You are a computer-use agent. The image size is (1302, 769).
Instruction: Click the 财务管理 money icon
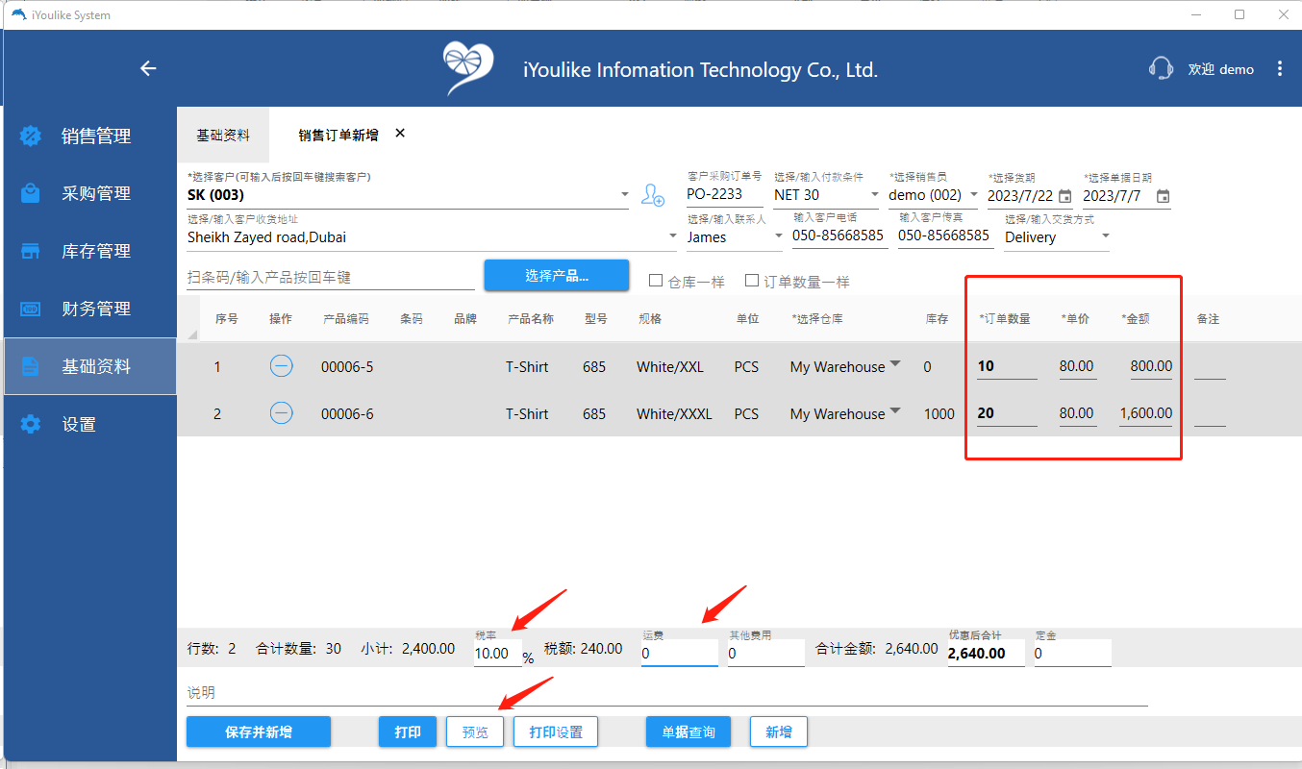[x=31, y=309]
